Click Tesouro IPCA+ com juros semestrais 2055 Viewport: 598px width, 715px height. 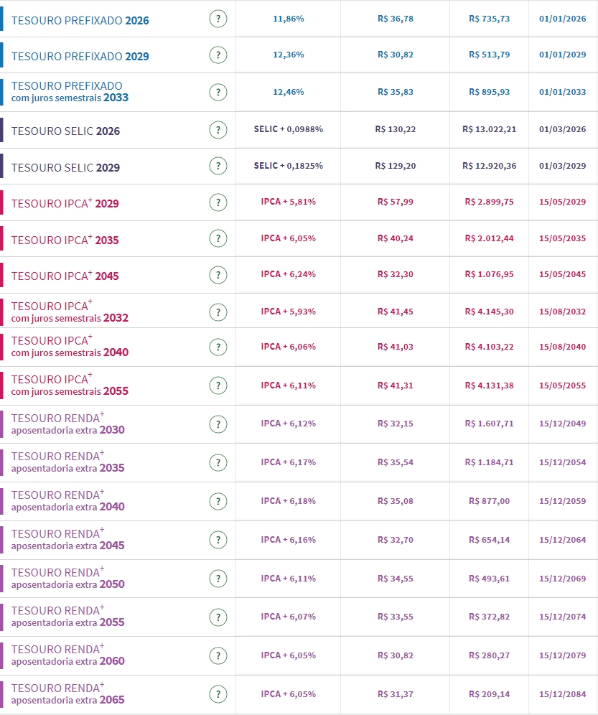[70, 385]
